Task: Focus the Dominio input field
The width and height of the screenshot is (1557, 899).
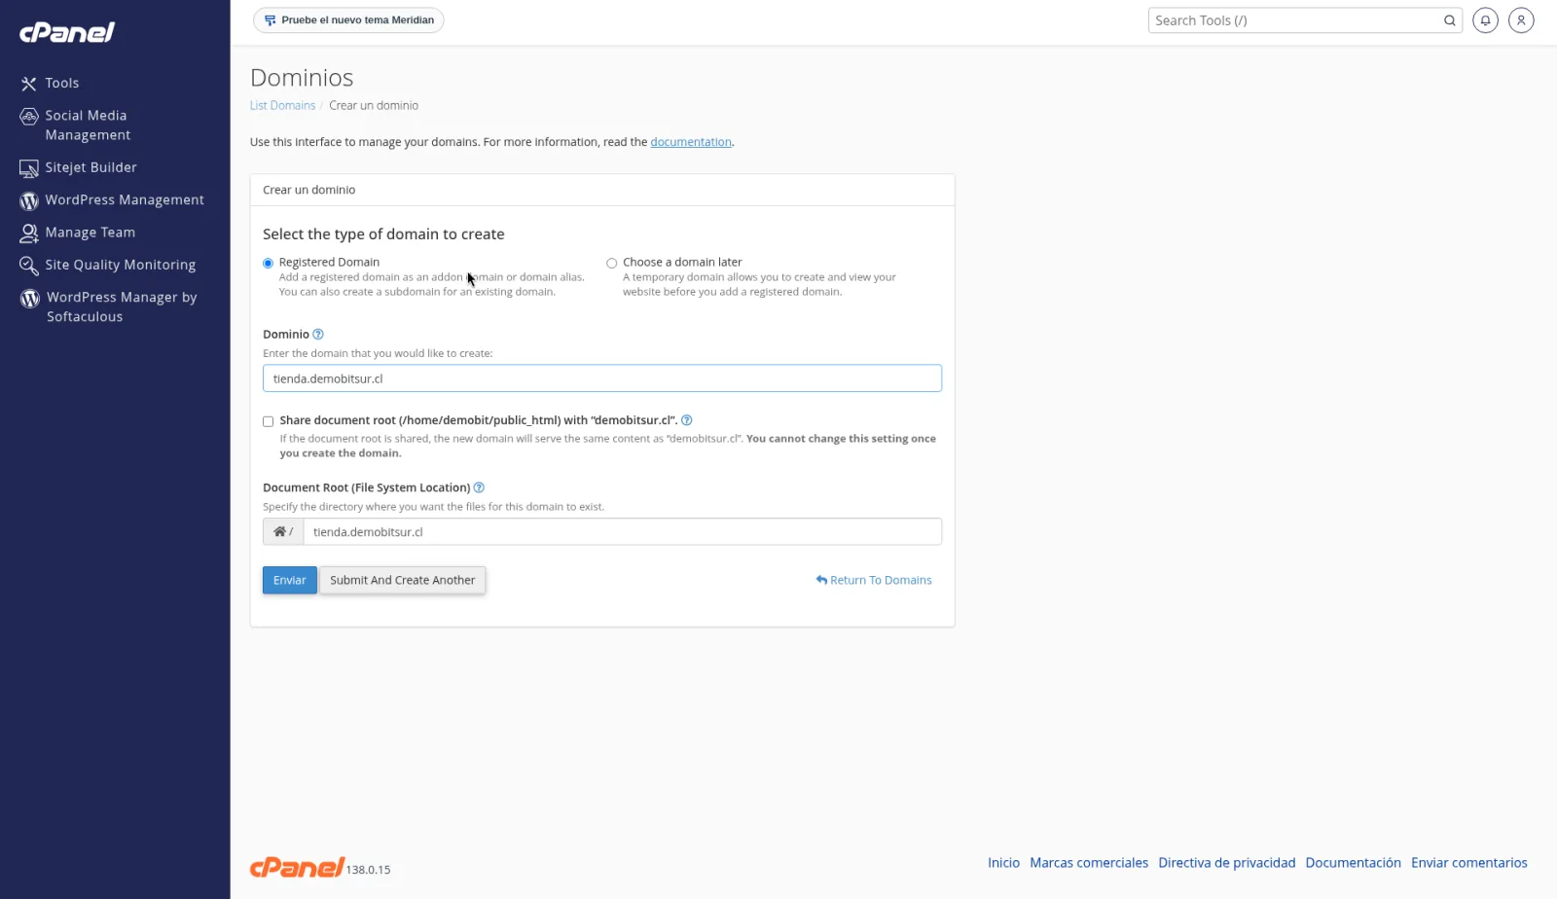Action: pyautogui.click(x=602, y=378)
